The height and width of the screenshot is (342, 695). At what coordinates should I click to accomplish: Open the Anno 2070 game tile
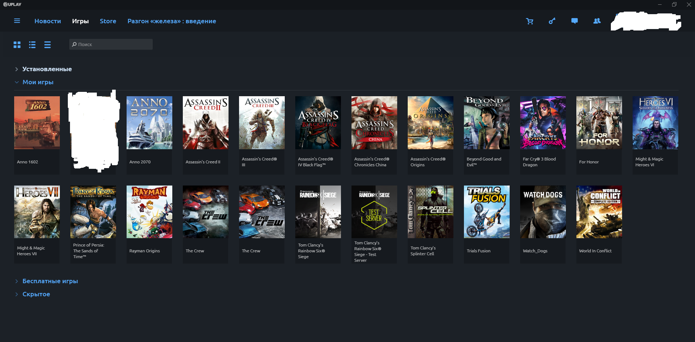click(x=149, y=135)
